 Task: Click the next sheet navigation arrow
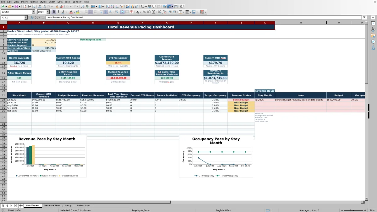11,206
